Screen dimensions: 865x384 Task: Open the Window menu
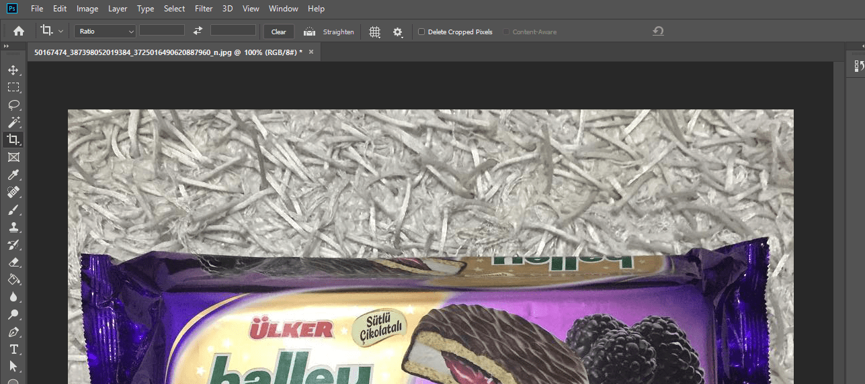[x=284, y=9]
